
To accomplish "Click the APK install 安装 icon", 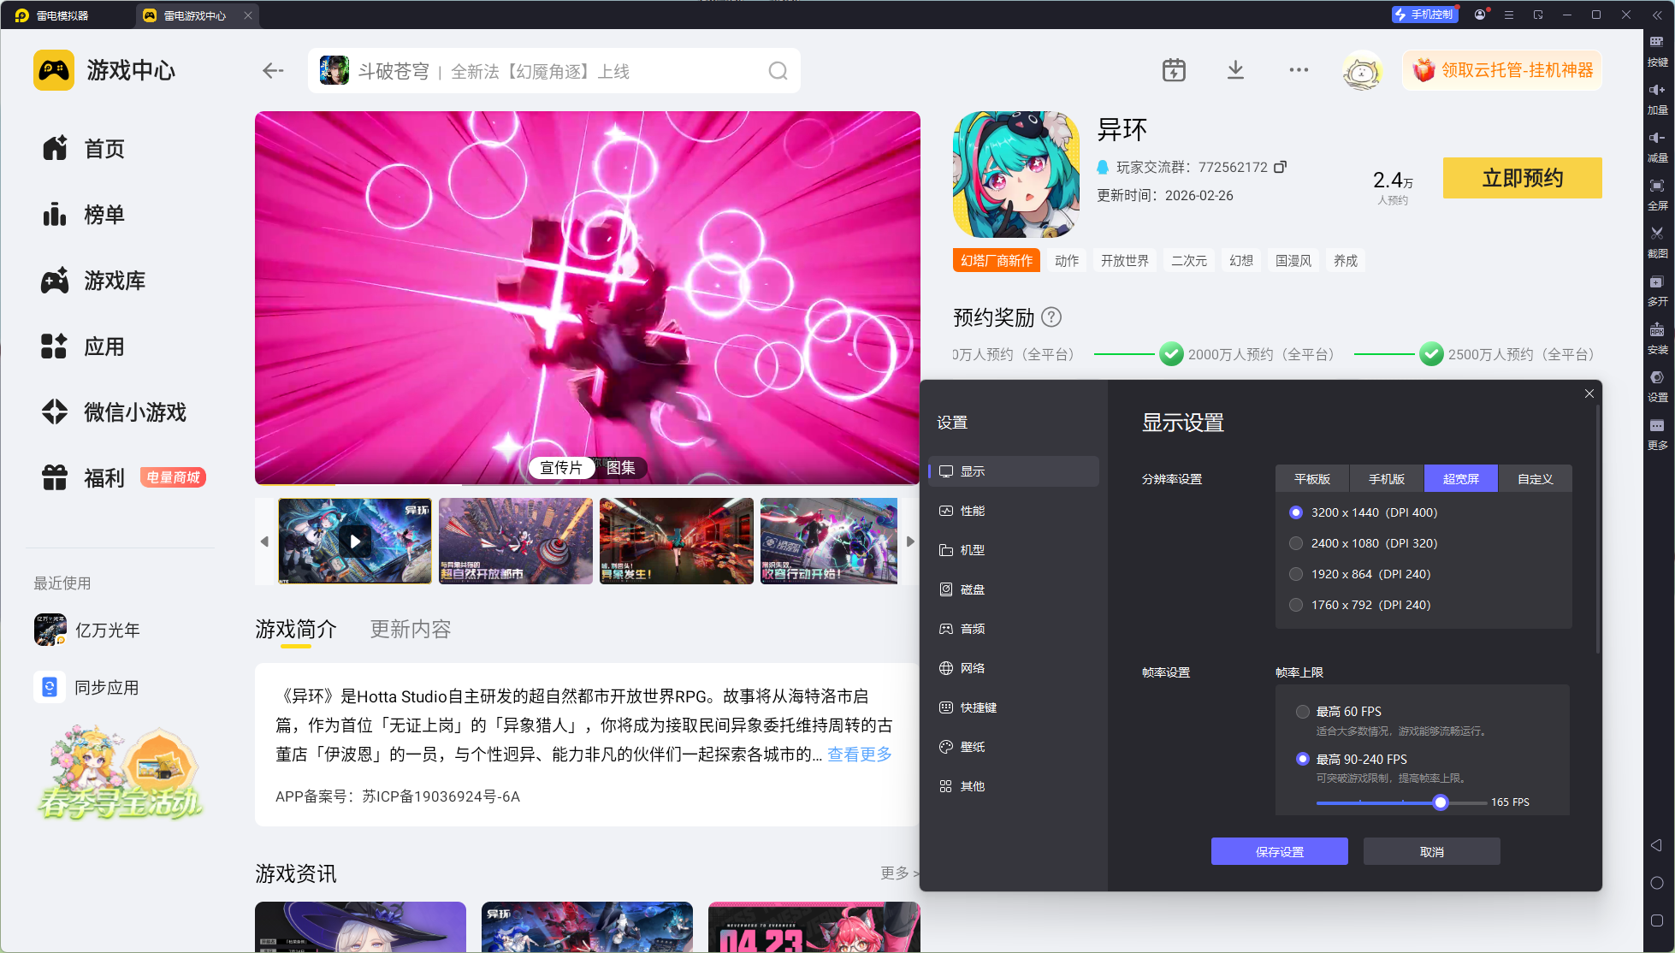I will (x=1657, y=330).
